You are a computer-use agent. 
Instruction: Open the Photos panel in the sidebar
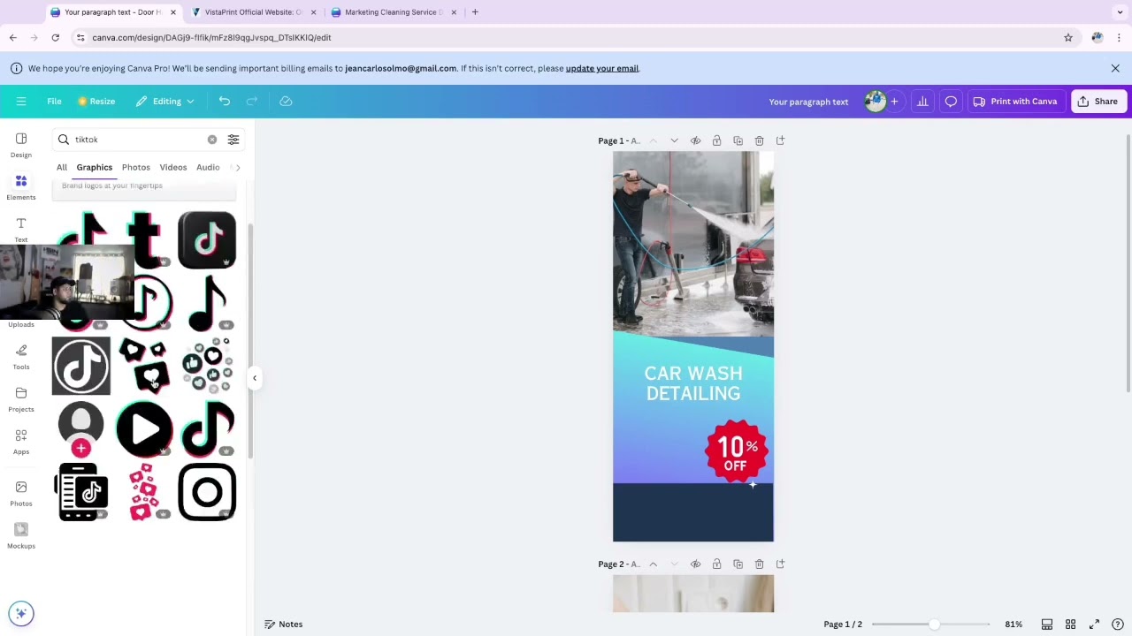coord(21,494)
